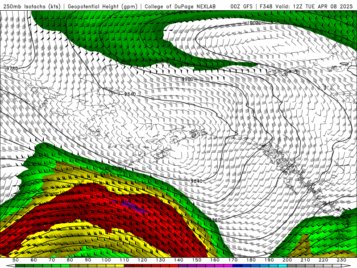Click the 220 kts color scale label
The height and width of the screenshot is (268, 357).
pyautogui.click(x=324, y=260)
